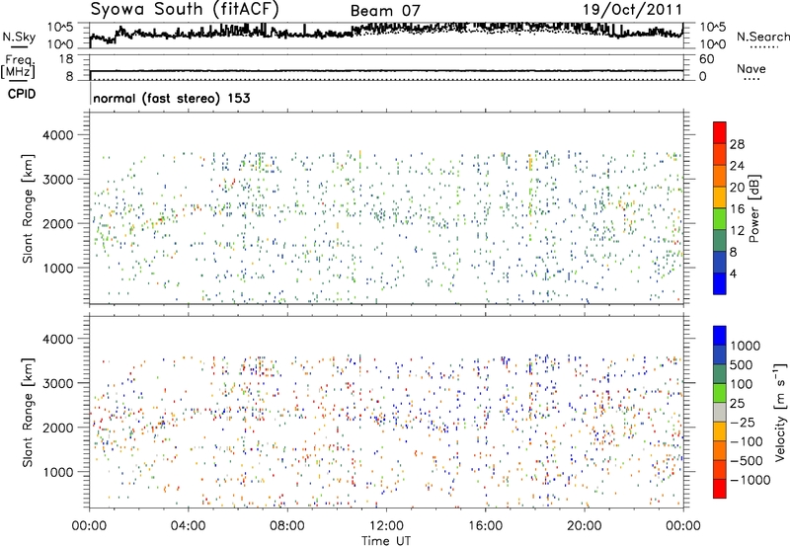
Task: Click 'Slant Range [km]' label of the power panel
Action: click(x=28, y=208)
